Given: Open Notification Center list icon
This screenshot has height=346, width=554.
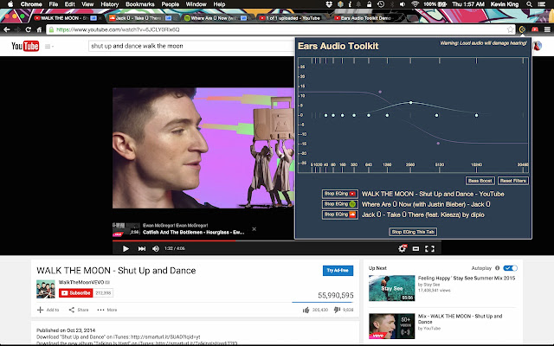Looking at the screenshot, I should click(x=541, y=4).
